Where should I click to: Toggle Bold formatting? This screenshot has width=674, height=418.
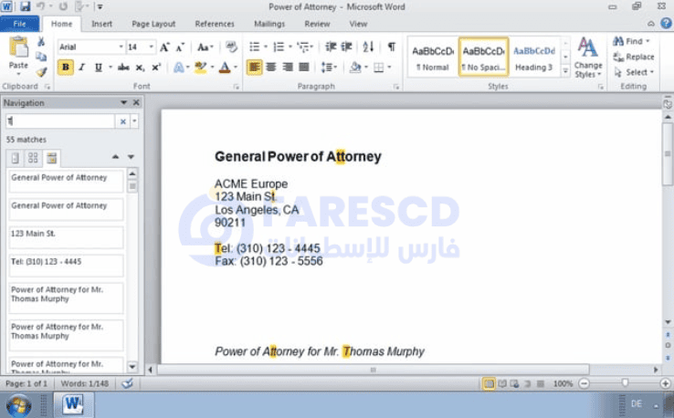66,68
